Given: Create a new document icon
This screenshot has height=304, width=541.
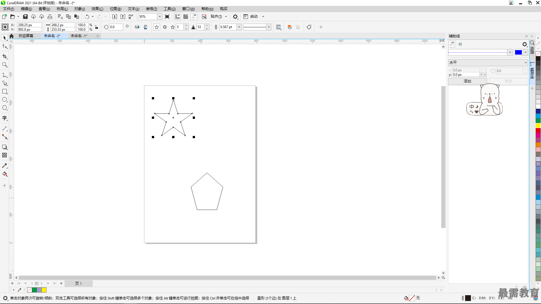Looking at the screenshot, I should pyautogui.click(x=5, y=17).
